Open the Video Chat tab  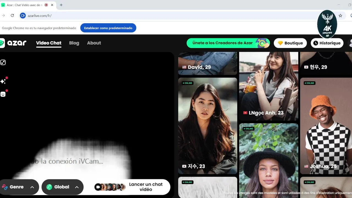[x=49, y=43]
